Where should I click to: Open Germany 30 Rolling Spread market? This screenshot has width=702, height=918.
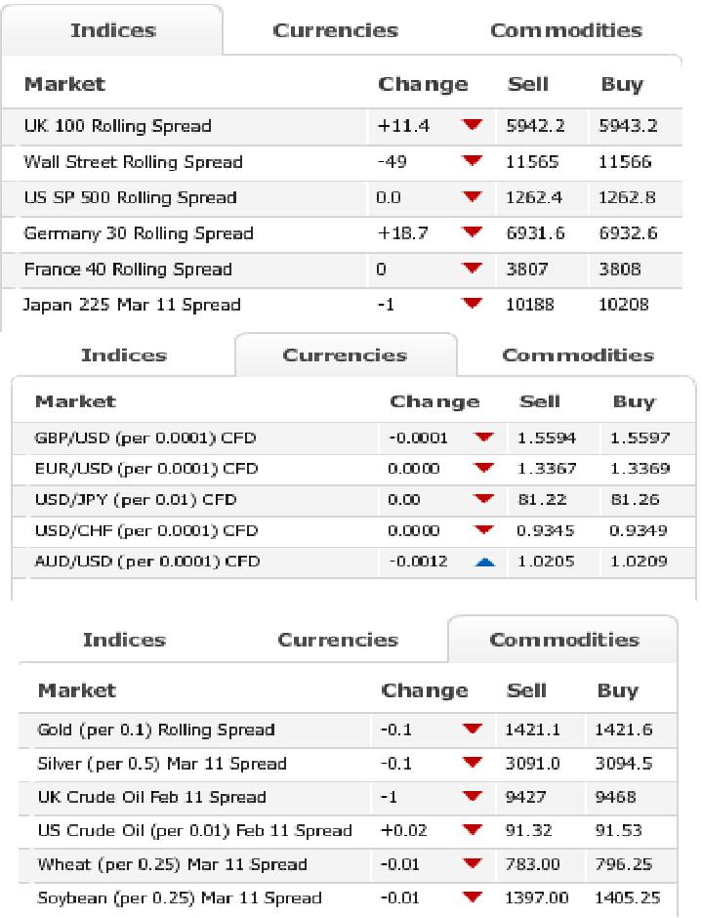coord(139,233)
